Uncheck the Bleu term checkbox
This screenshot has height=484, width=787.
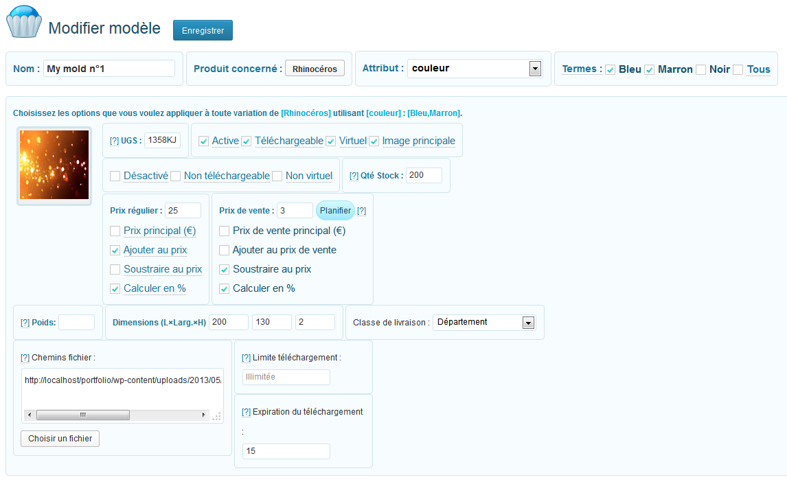tap(611, 70)
